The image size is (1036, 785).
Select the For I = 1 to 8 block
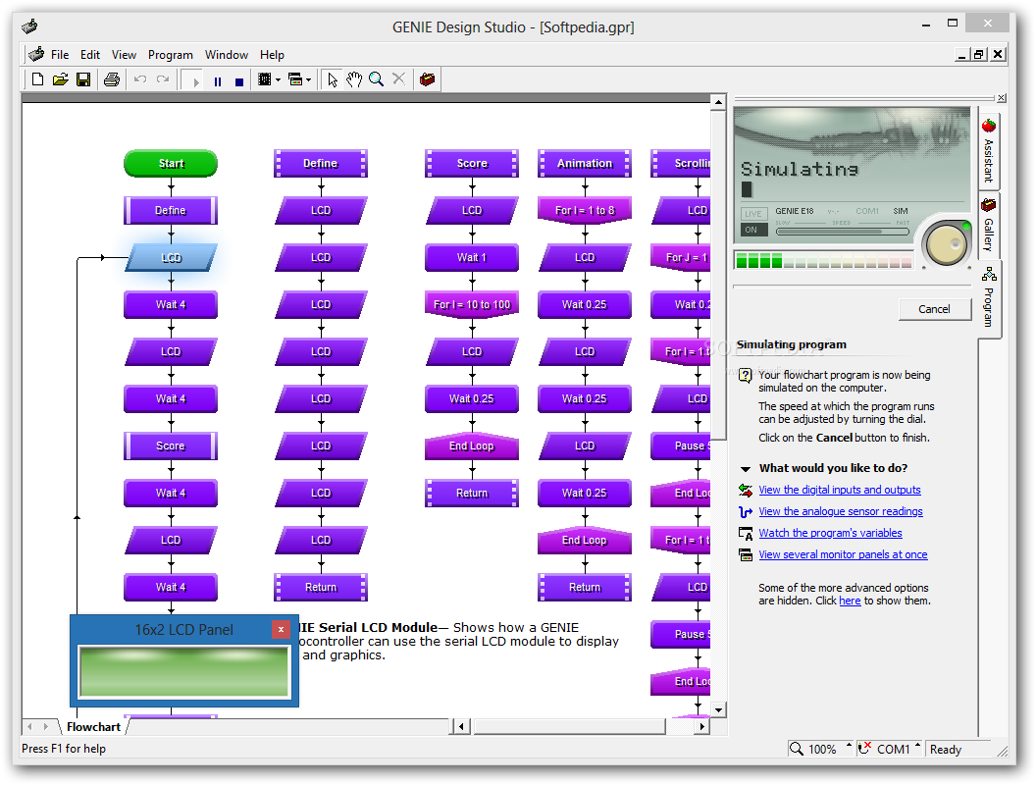click(585, 210)
